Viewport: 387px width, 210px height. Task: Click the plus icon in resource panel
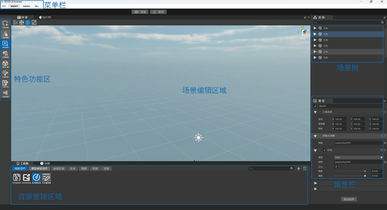(x=298, y=168)
